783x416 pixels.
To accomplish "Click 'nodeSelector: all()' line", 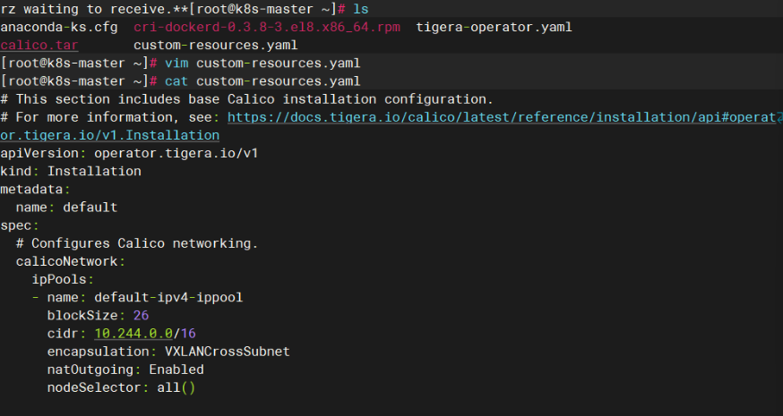I will [121, 387].
